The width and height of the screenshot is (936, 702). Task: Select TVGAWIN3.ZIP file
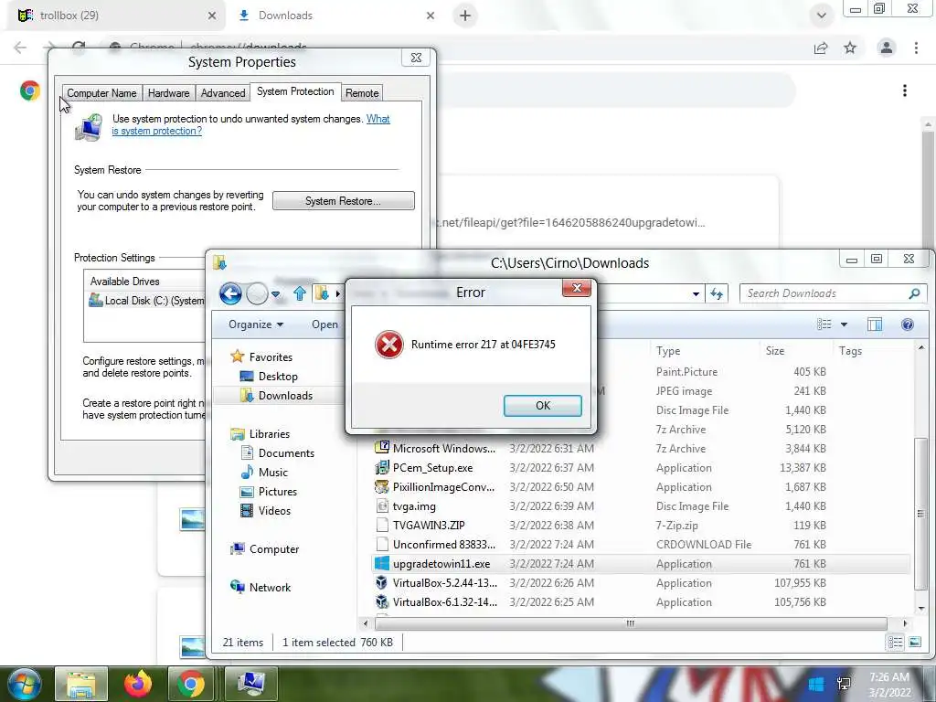pos(428,526)
